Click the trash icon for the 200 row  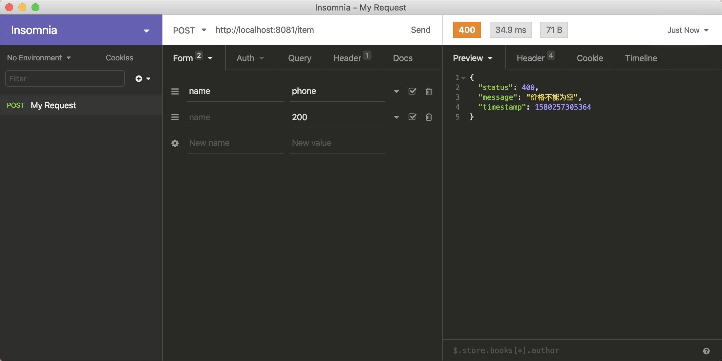pos(429,117)
